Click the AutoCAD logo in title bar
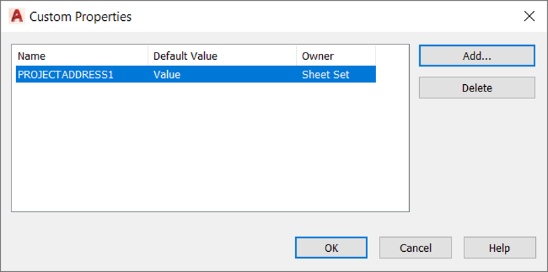The image size is (548, 272). click(x=17, y=16)
